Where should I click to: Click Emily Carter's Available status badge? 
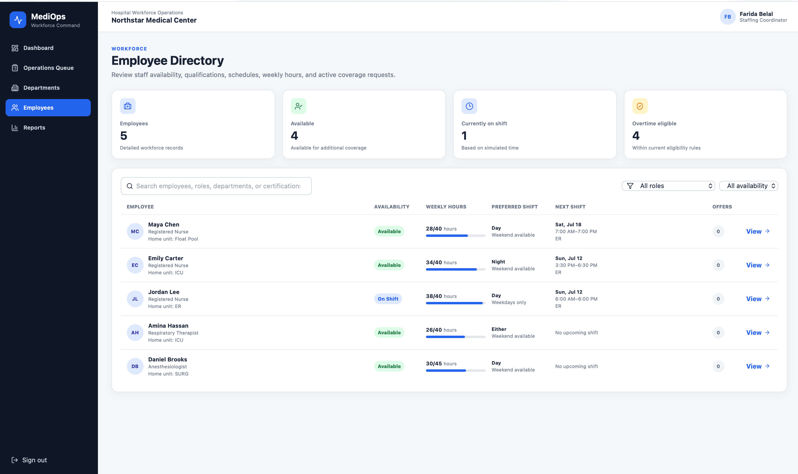[389, 265]
